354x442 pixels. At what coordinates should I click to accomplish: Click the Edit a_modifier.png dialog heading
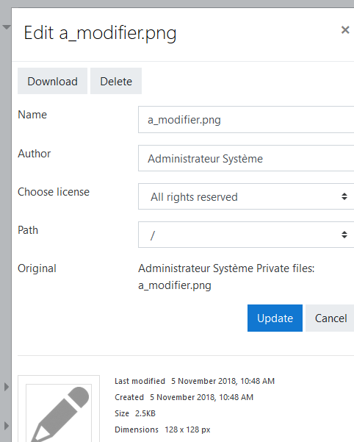click(x=100, y=33)
